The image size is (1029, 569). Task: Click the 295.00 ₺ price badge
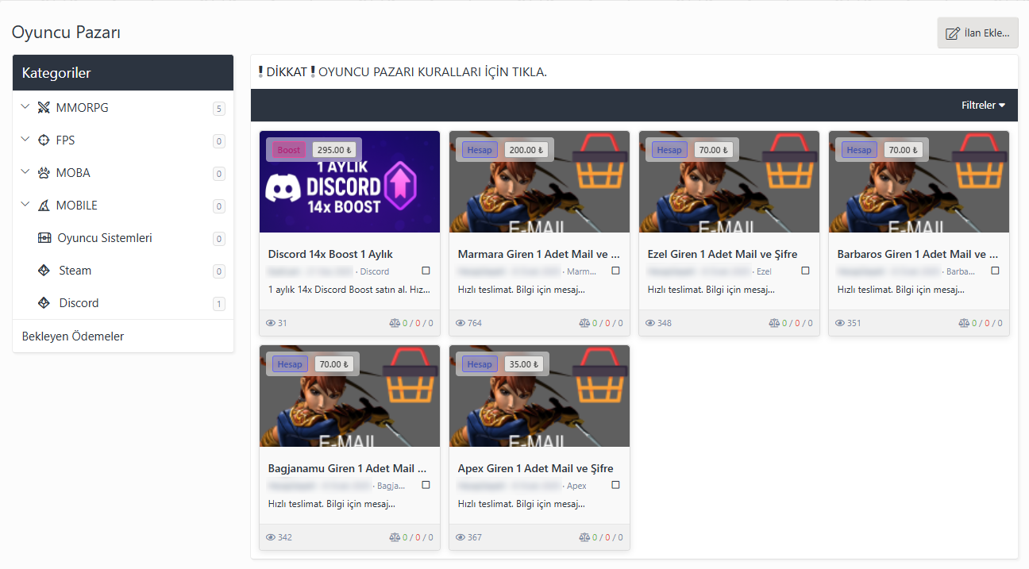tap(333, 150)
